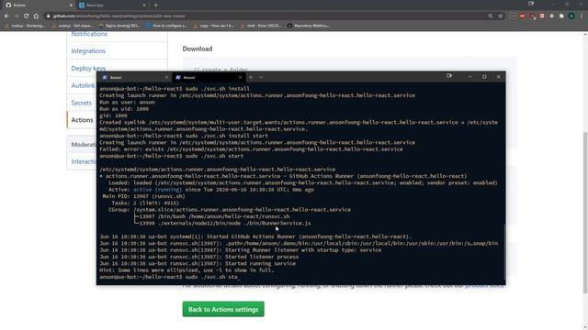The width and height of the screenshot is (588, 330).
Task: Close the active terminal tab
Action: click(241, 77)
